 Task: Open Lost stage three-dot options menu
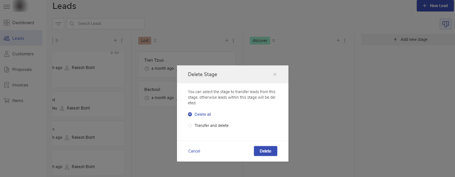click(x=233, y=40)
